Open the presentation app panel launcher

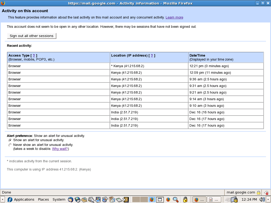[98, 200]
